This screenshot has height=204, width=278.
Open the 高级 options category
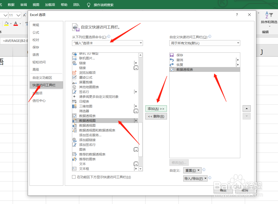pyautogui.click(x=36, y=69)
